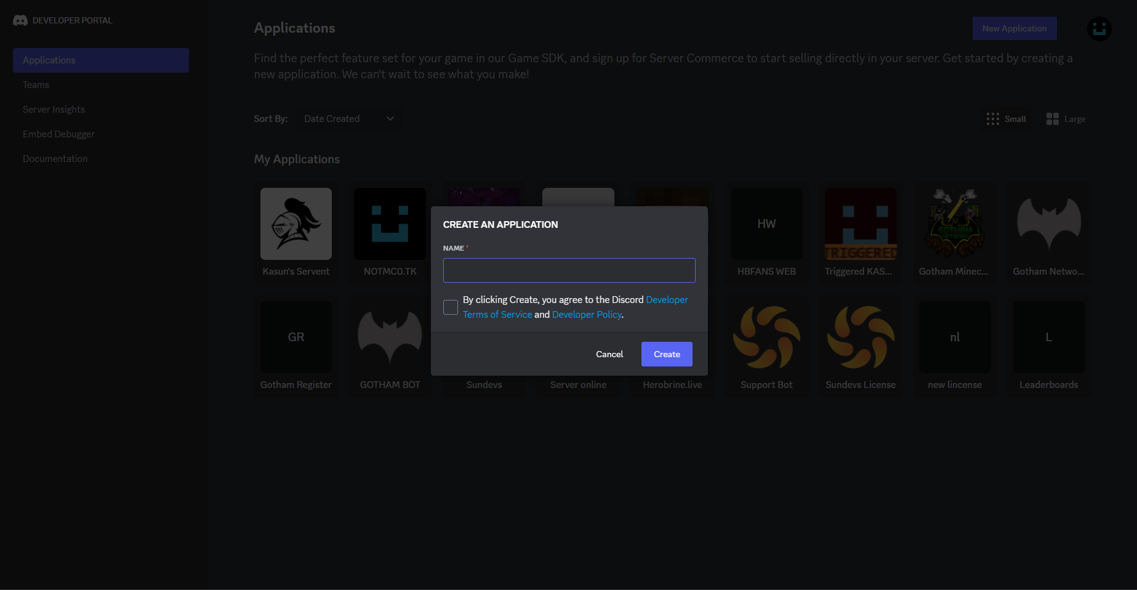Open the Support Bot swirl icon
The image size is (1137, 590).
(x=766, y=337)
